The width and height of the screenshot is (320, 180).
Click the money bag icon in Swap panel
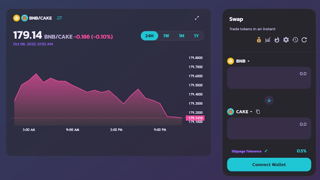259,40
